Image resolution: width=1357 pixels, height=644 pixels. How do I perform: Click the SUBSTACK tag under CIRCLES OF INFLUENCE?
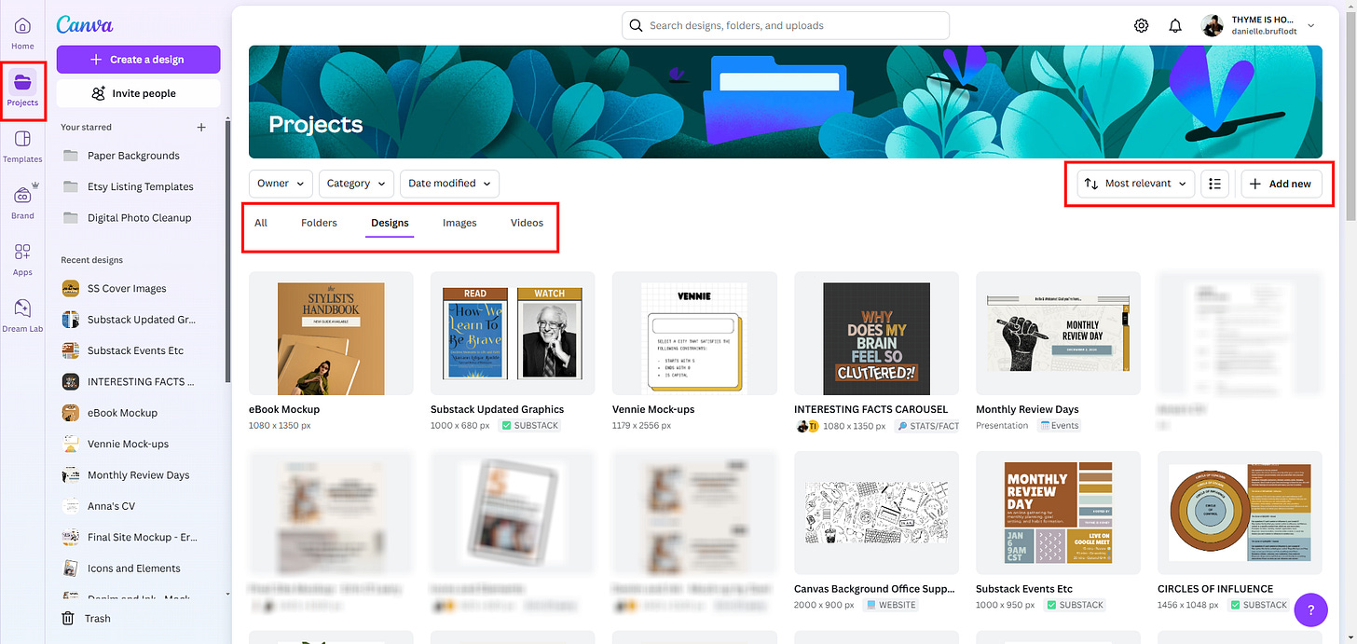click(1259, 605)
